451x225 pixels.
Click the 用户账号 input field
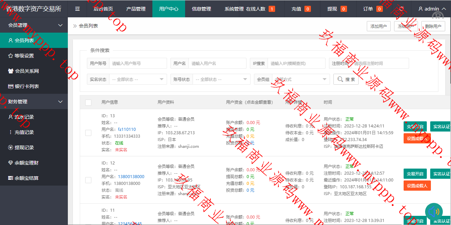pyautogui.click(x=138, y=63)
